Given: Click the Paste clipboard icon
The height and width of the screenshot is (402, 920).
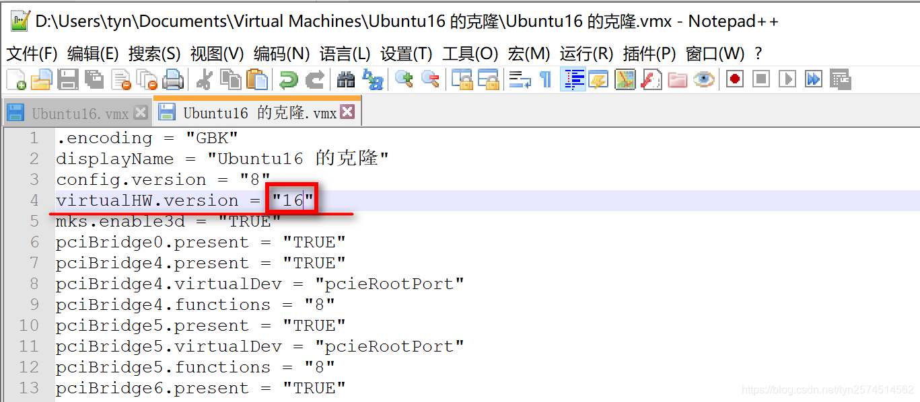Looking at the screenshot, I should pos(257,79).
